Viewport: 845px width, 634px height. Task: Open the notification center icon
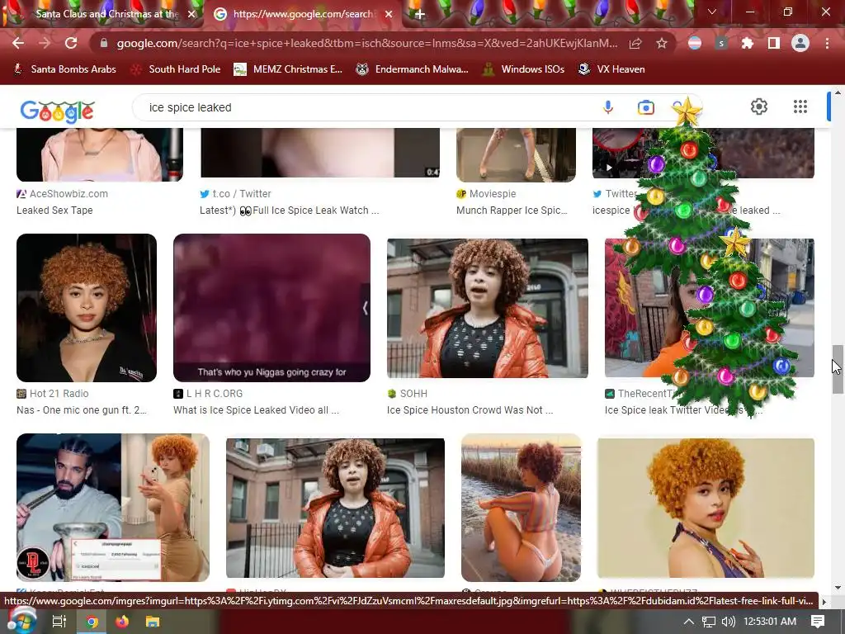(x=818, y=622)
